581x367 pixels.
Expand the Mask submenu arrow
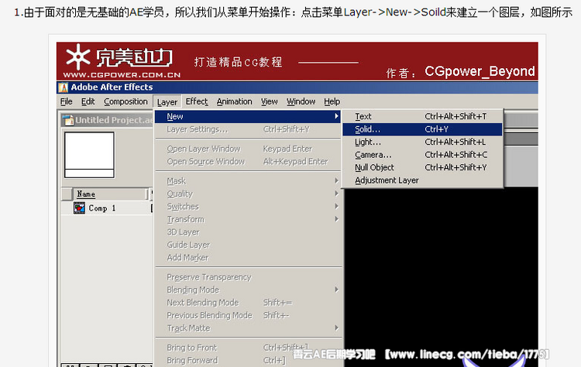336,180
